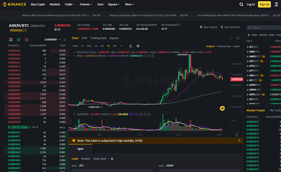Open the Futures dropdown menu

click(86, 4)
